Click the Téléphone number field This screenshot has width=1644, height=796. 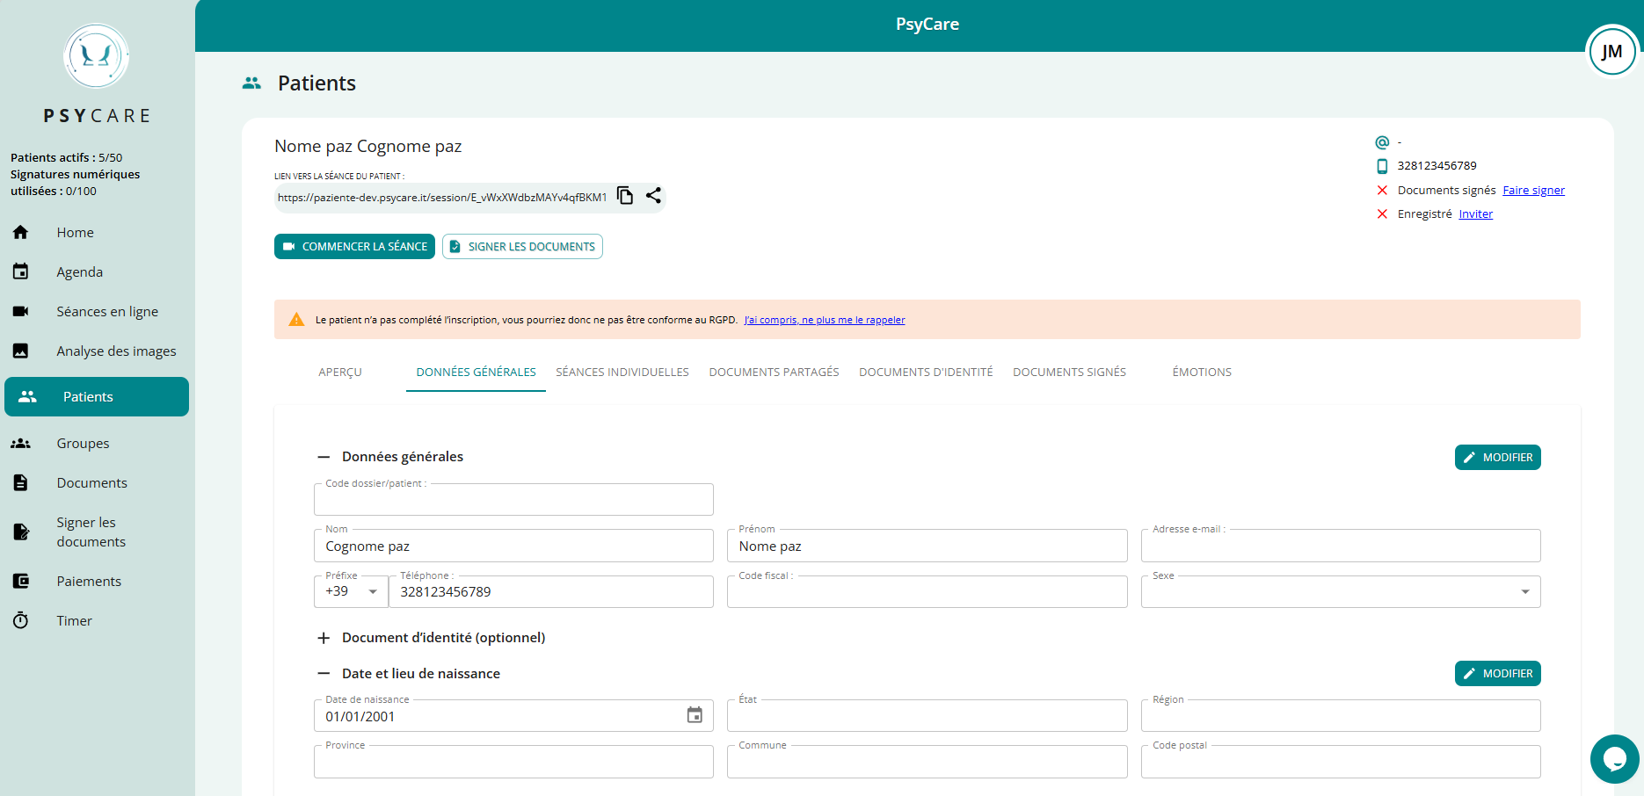click(551, 591)
